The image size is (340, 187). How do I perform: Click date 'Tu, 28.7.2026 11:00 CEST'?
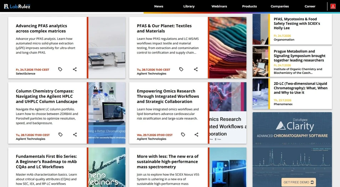click(x=153, y=70)
